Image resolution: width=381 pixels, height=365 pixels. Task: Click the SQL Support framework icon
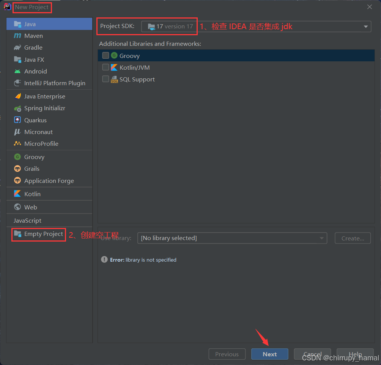(114, 79)
